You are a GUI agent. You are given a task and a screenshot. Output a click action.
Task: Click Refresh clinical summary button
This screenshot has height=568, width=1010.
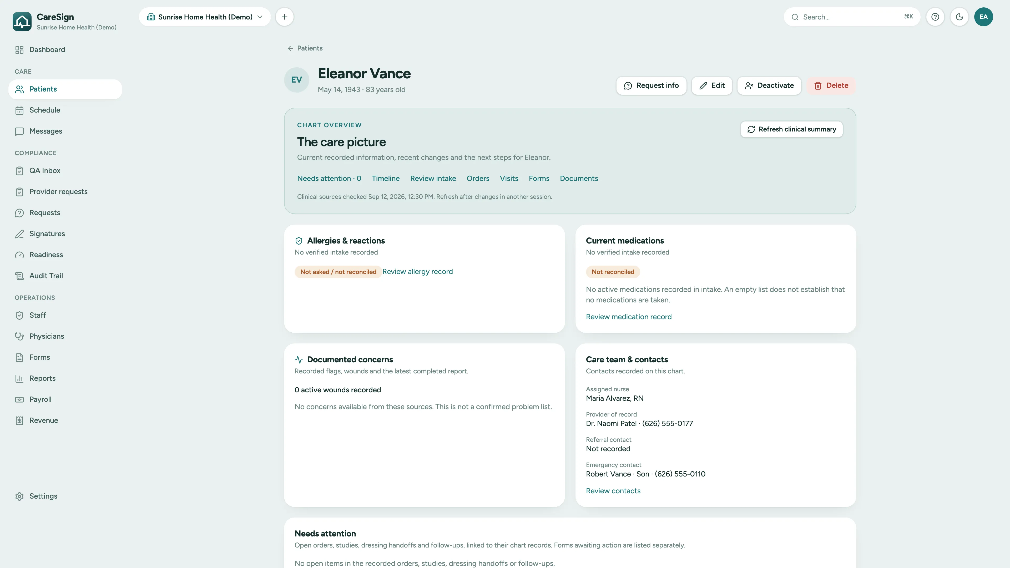tap(791, 129)
